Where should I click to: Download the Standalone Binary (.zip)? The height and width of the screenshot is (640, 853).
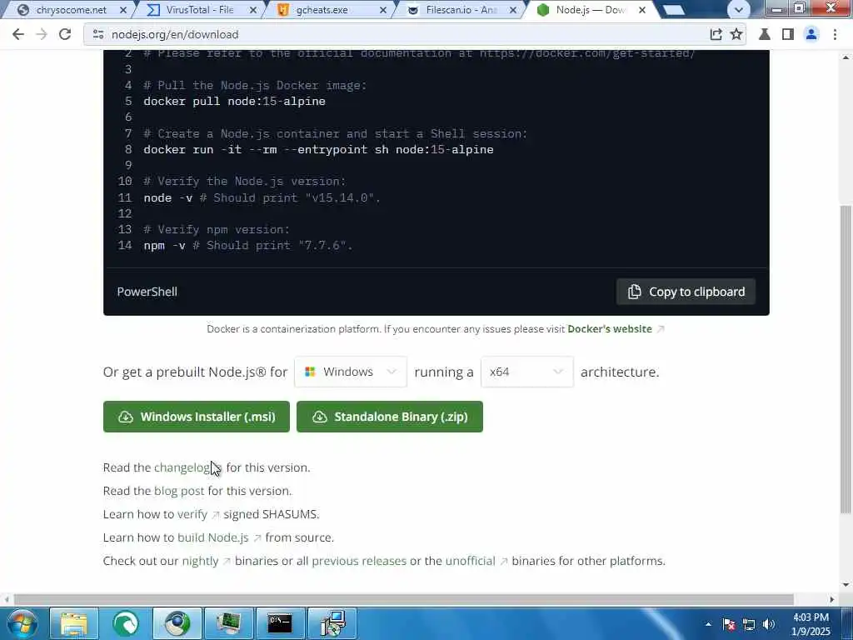click(390, 417)
